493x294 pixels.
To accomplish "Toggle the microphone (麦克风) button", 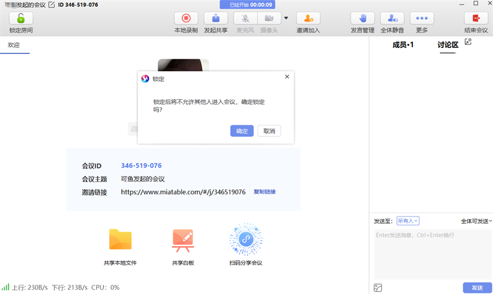I will click(246, 18).
